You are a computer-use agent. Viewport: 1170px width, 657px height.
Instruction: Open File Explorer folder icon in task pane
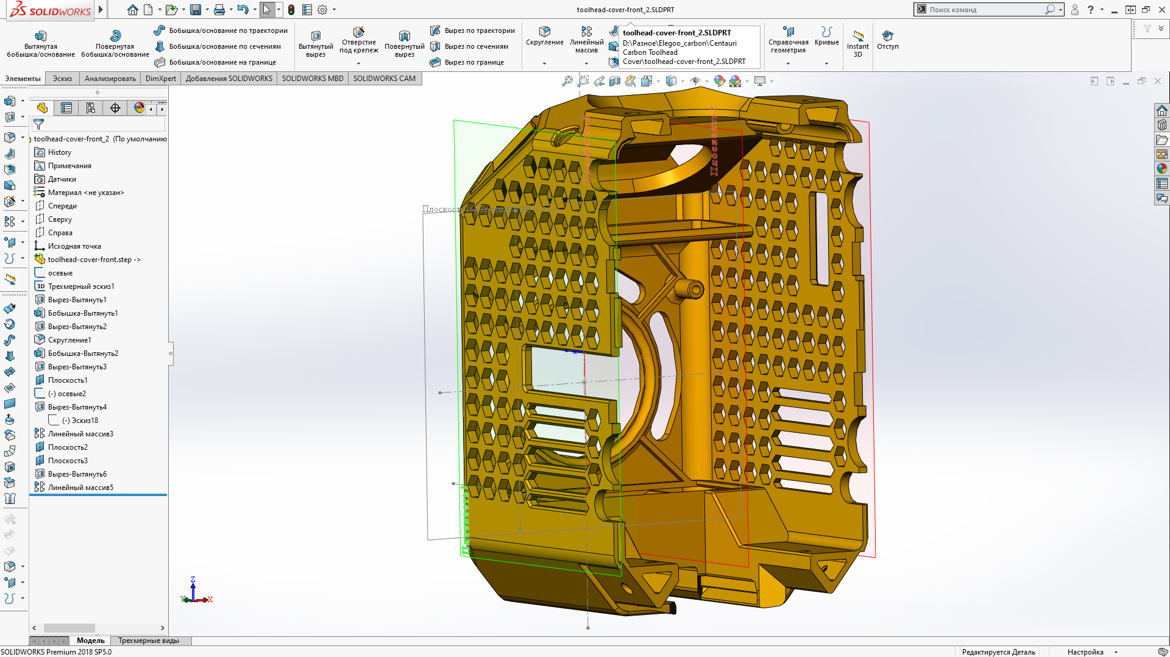point(1162,140)
